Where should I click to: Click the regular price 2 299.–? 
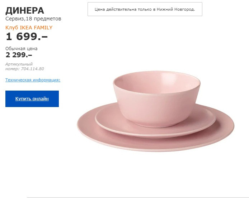coord(19,55)
